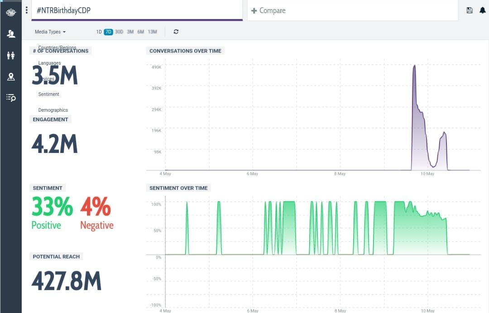Viewport: 489px width, 313px height.
Task: Click the ENGAGEMENT label
Action: click(x=50, y=119)
